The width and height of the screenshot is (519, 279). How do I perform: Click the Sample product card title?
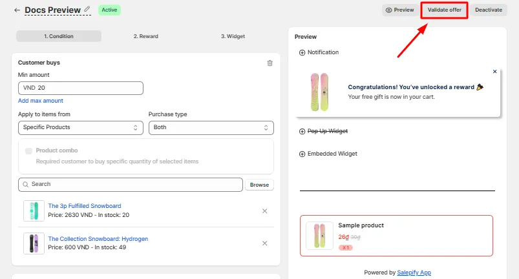click(361, 225)
